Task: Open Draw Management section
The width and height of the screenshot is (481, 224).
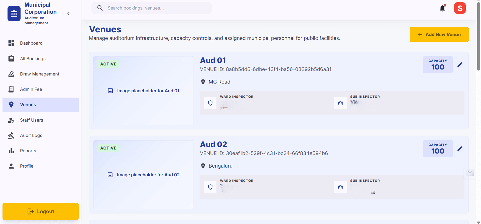Action: (x=41, y=74)
